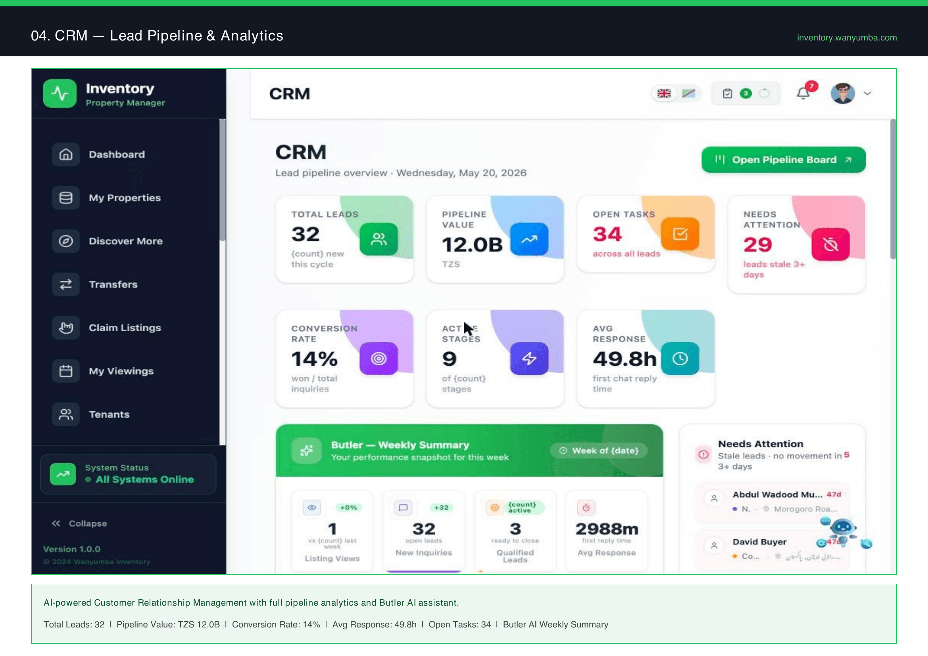Click the Open Tasks checkbox icon
Viewport: 928px width, 656px height.
(680, 234)
